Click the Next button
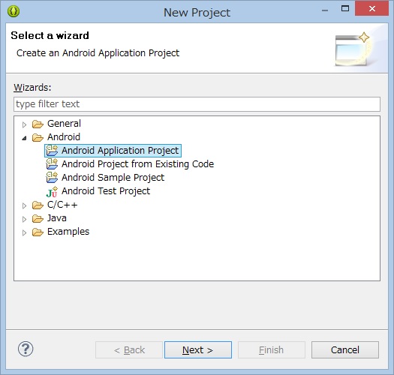394x375 pixels. [198, 349]
